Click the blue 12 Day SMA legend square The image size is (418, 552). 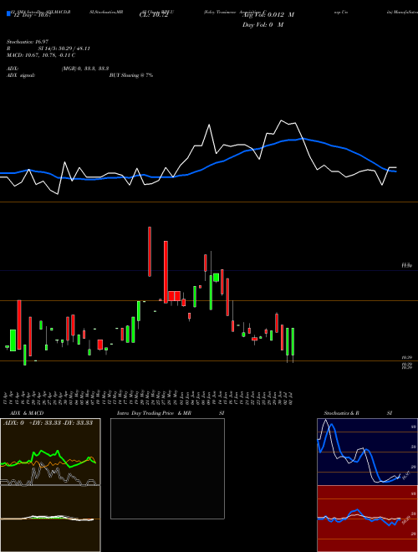[8, 13]
